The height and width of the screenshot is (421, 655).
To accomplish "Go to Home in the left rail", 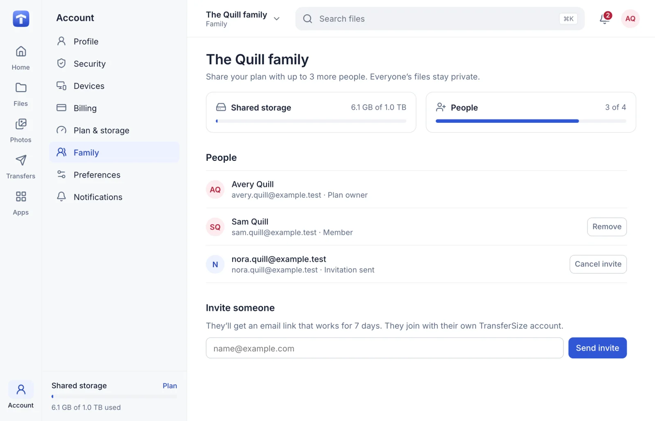I will point(21,58).
